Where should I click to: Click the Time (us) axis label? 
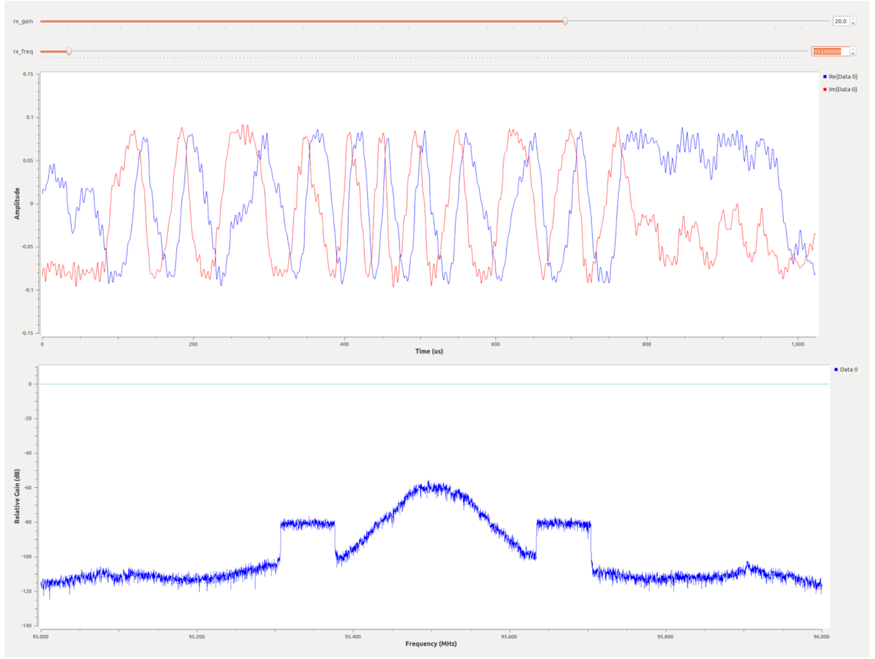pyautogui.click(x=429, y=351)
